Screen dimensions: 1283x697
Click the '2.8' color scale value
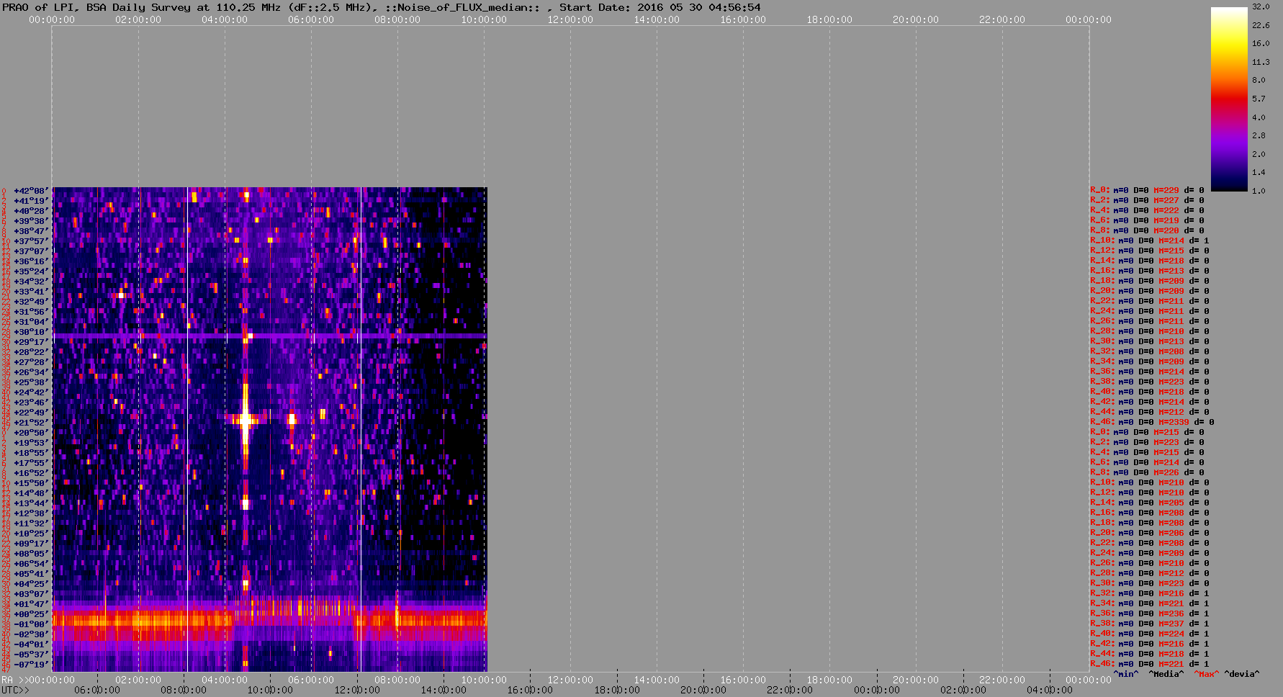coord(1259,135)
